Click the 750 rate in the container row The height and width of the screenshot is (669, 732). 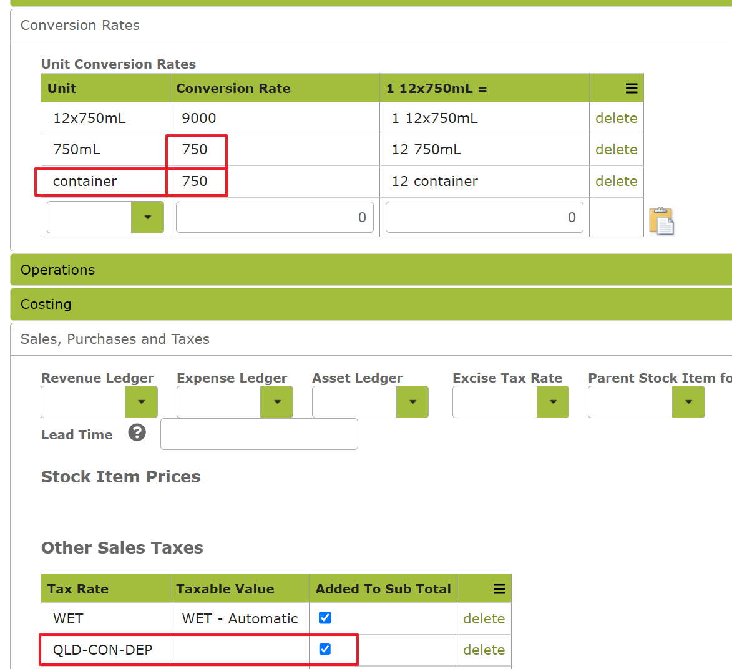(195, 181)
